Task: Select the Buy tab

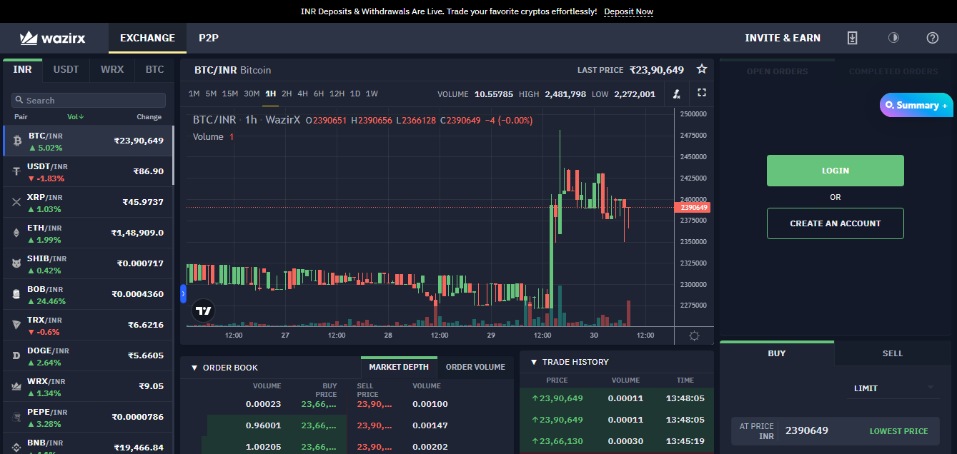Action: coord(777,353)
